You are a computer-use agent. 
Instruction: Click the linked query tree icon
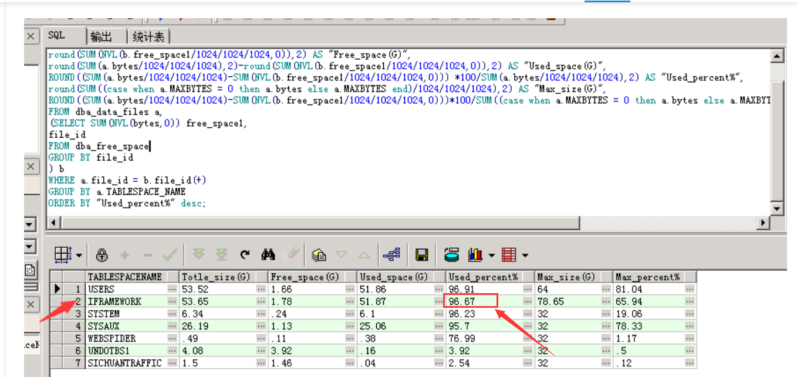point(391,254)
